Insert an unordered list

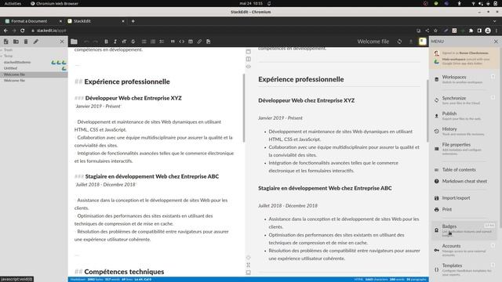tap(144, 42)
